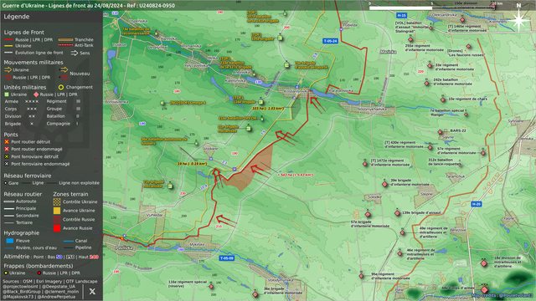Click the blue 'Fleuve' legend swatch

[10, 241]
